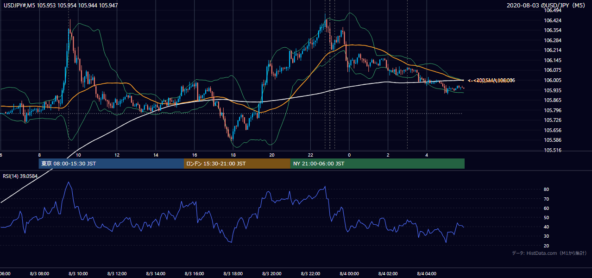Click price axis label 106.145
Viewport: 592px width, 278px height.
tap(553, 60)
